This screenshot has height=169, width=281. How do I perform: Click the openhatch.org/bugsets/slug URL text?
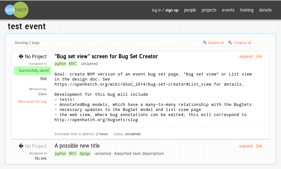(x=96, y=120)
